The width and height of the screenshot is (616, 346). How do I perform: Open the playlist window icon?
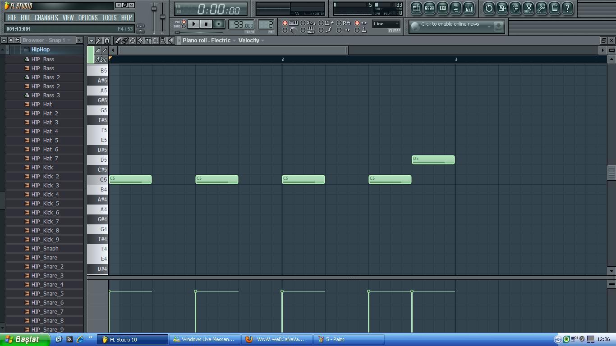(416, 8)
